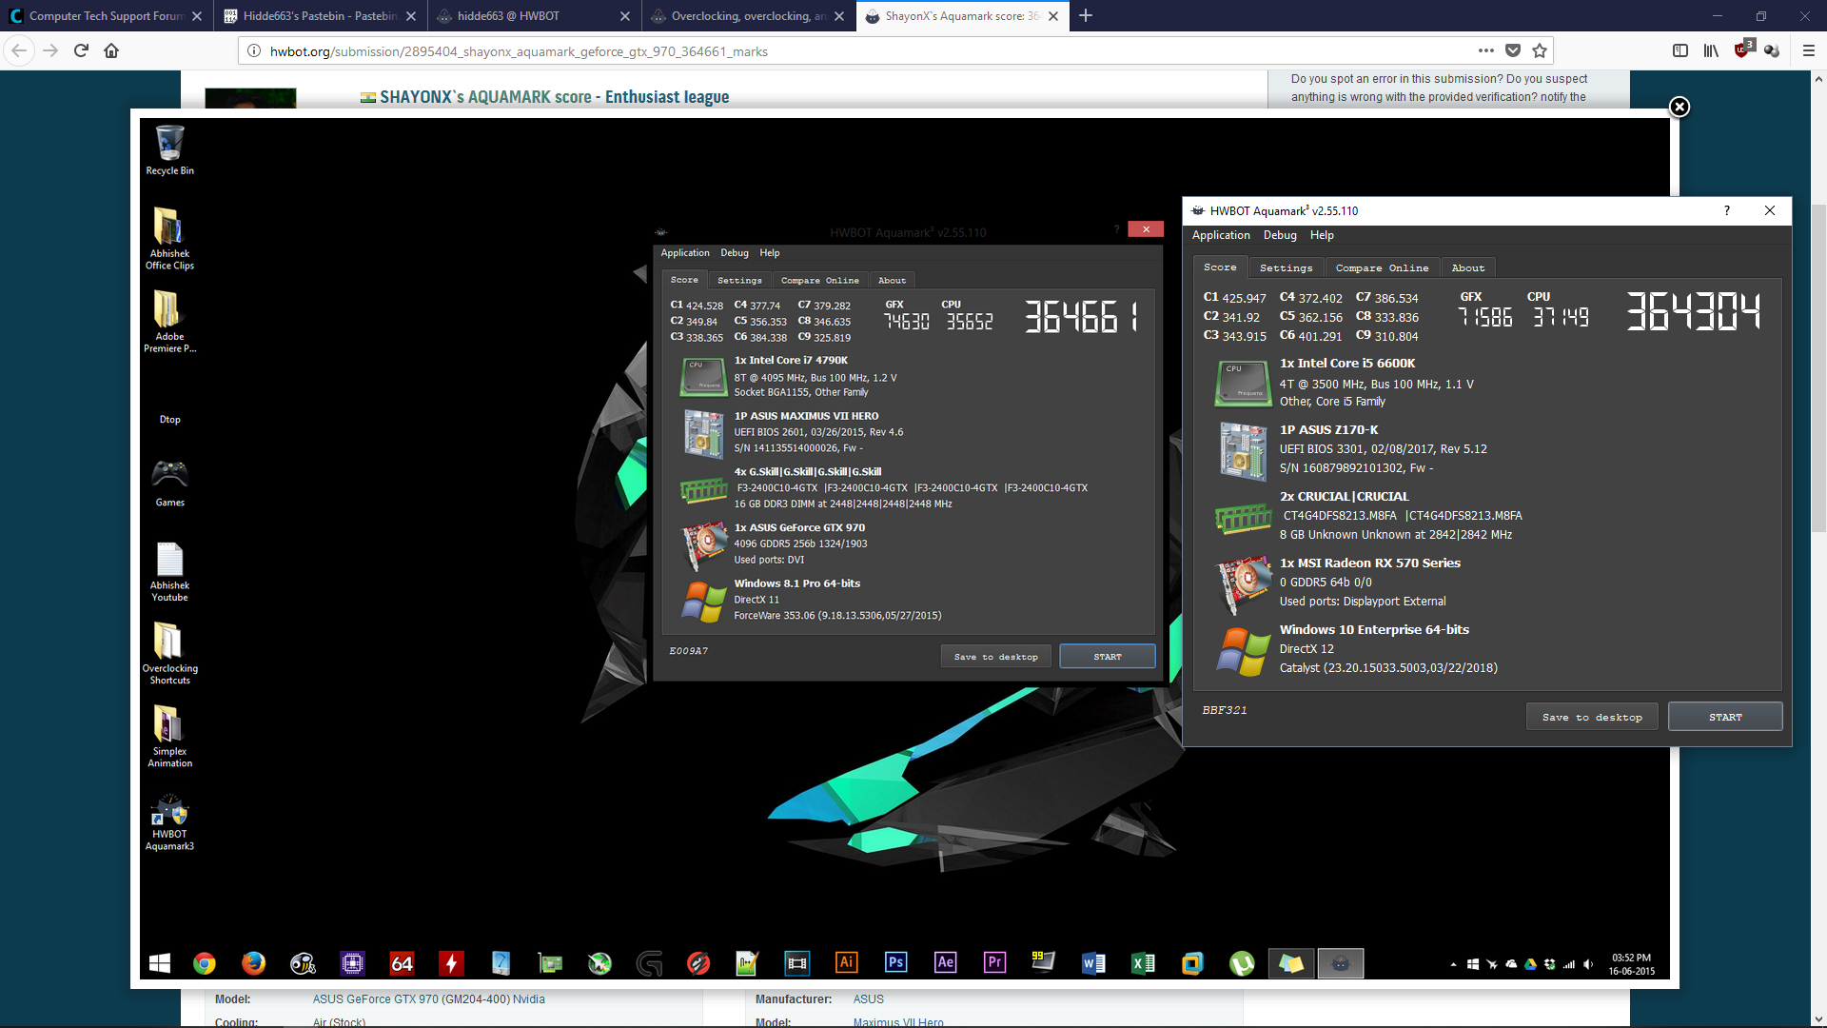Open the ASUS GeForce GTX 970 model link
Viewport: 1827px width, 1028px height.
point(411,999)
